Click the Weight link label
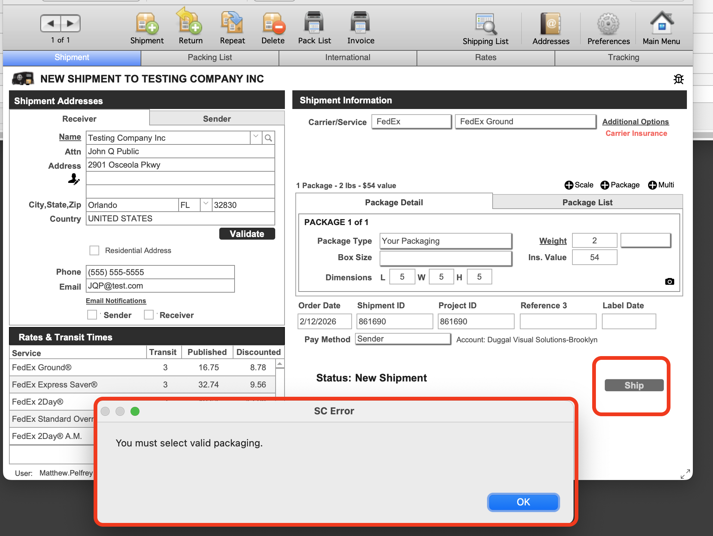Image resolution: width=713 pixels, height=536 pixels. click(x=553, y=241)
